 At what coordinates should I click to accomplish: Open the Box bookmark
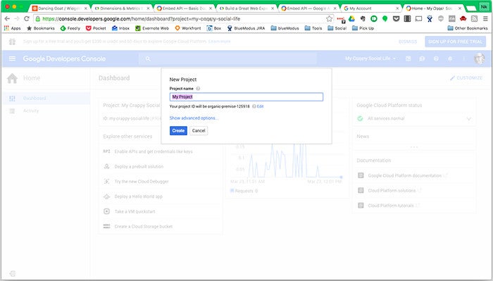point(214,28)
